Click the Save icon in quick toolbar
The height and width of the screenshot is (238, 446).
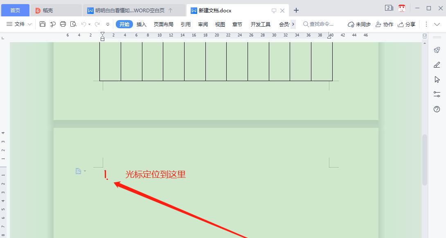tap(43, 24)
